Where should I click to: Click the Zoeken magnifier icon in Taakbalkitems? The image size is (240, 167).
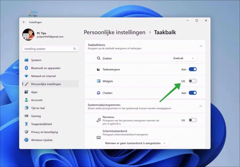click(x=99, y=58)
